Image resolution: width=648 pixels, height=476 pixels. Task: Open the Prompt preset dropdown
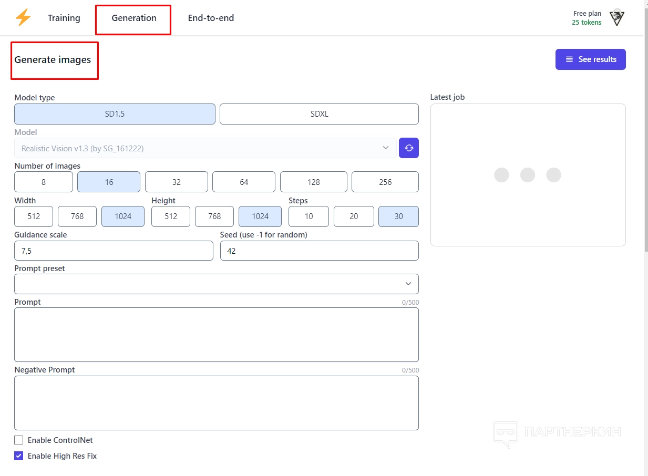point(216,284)
